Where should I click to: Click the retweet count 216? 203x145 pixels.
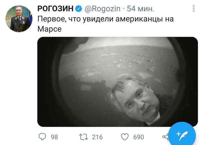pos(97,137)
